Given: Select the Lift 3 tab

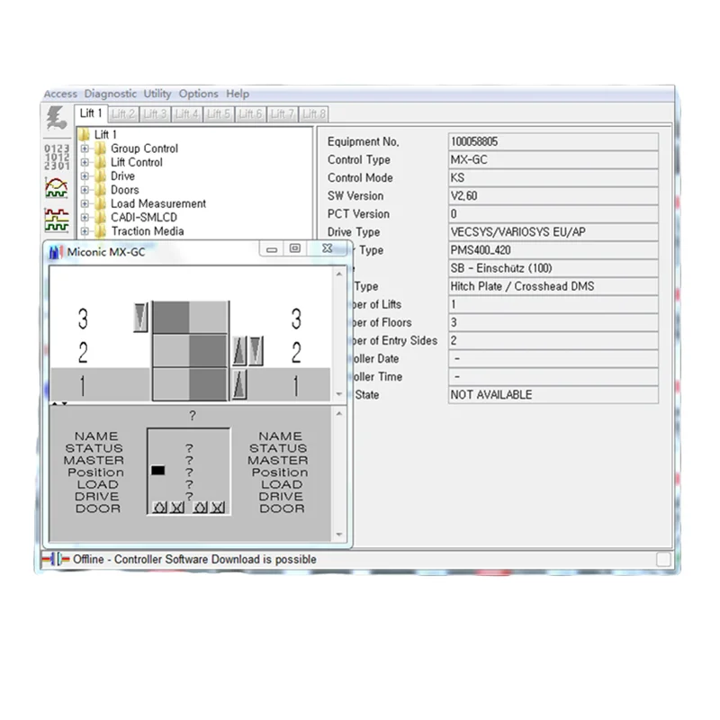Looking at the screenshot, I should click(x=155, y=114).
